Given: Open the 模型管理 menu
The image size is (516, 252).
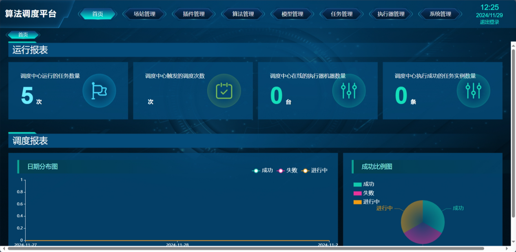Looking at the screenshot, I should 292,14.
